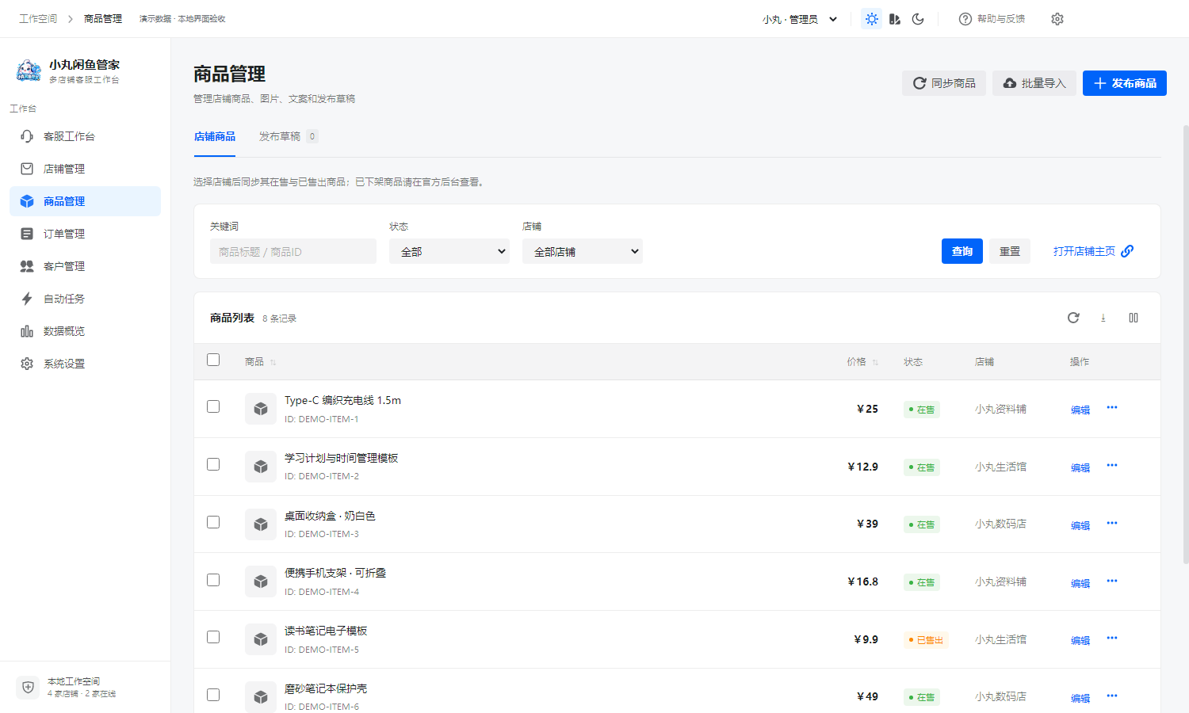Focus the 关键词 search input field
This screenshot has height=713, width=1189.
coord(293,251)
